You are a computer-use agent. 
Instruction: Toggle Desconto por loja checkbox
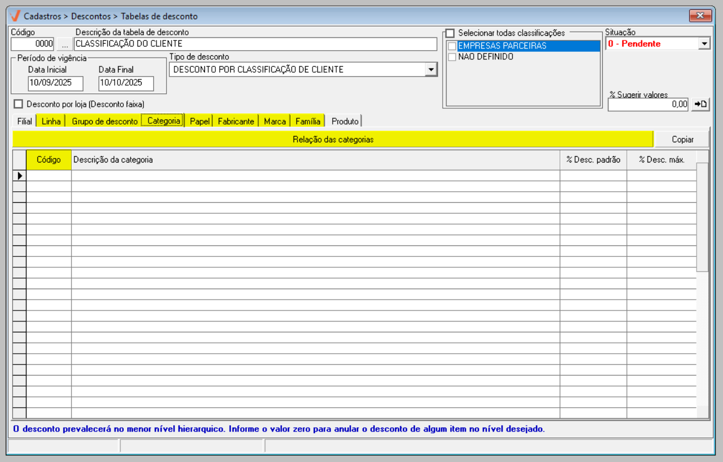point(18,104)
